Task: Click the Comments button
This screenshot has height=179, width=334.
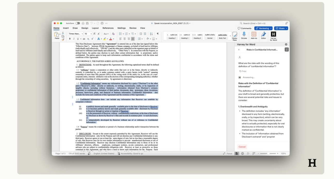Action: pos(244,28)
